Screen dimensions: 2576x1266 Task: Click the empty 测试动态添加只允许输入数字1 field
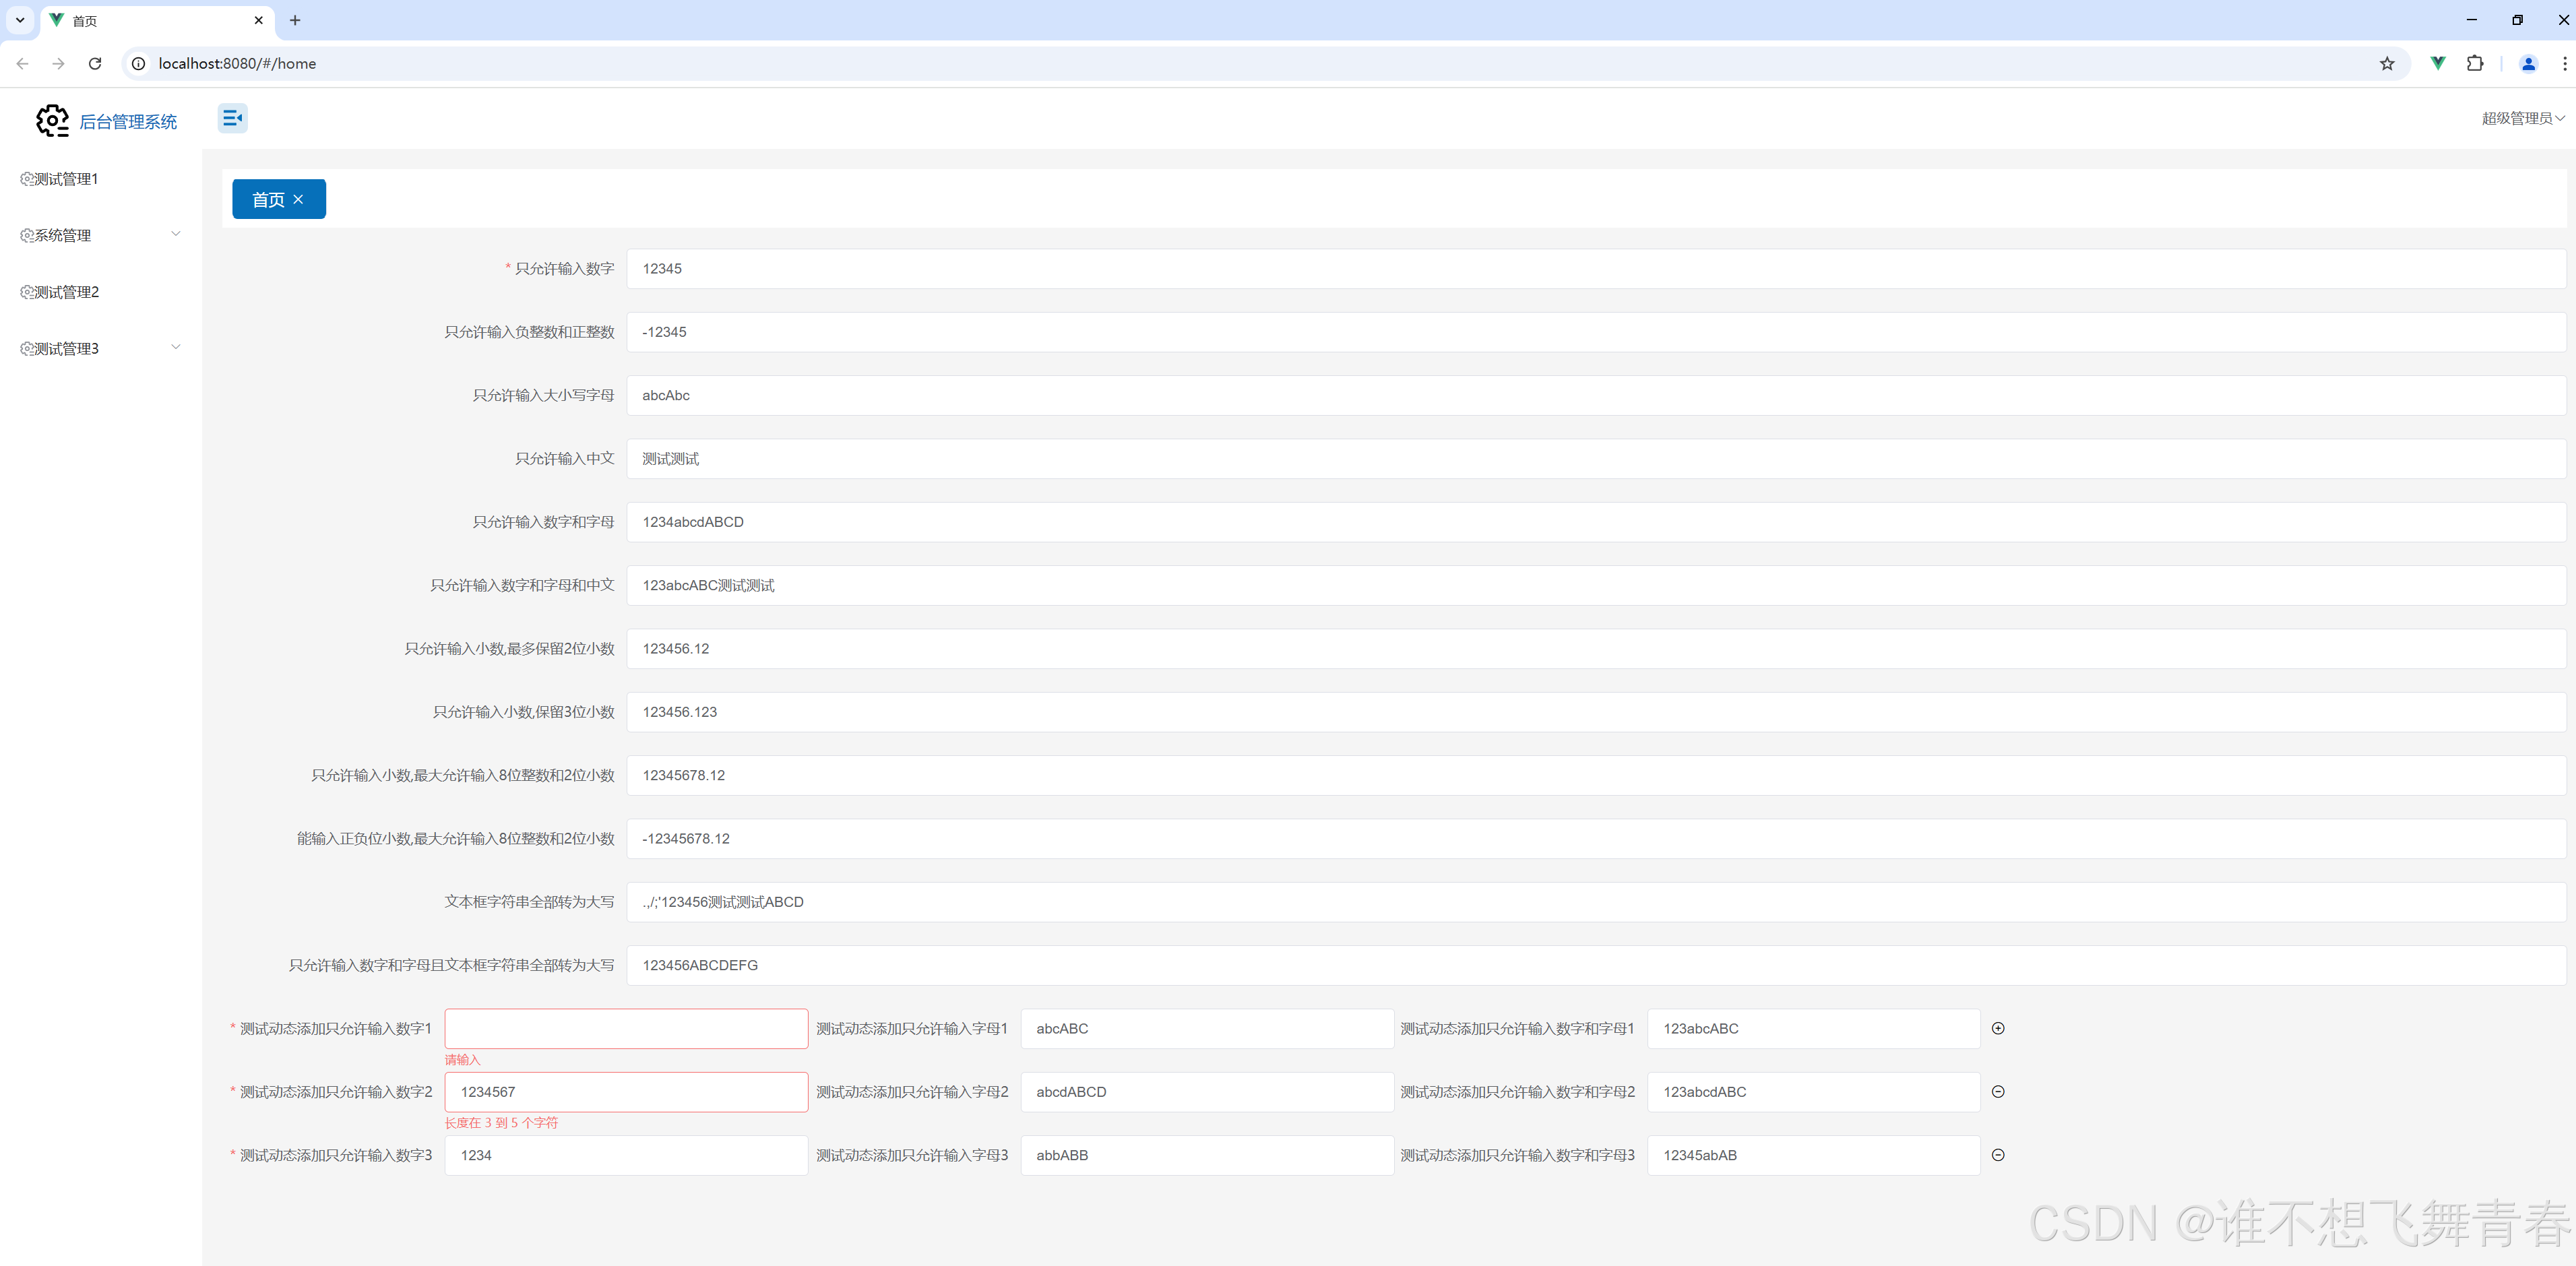[626, 1029]
